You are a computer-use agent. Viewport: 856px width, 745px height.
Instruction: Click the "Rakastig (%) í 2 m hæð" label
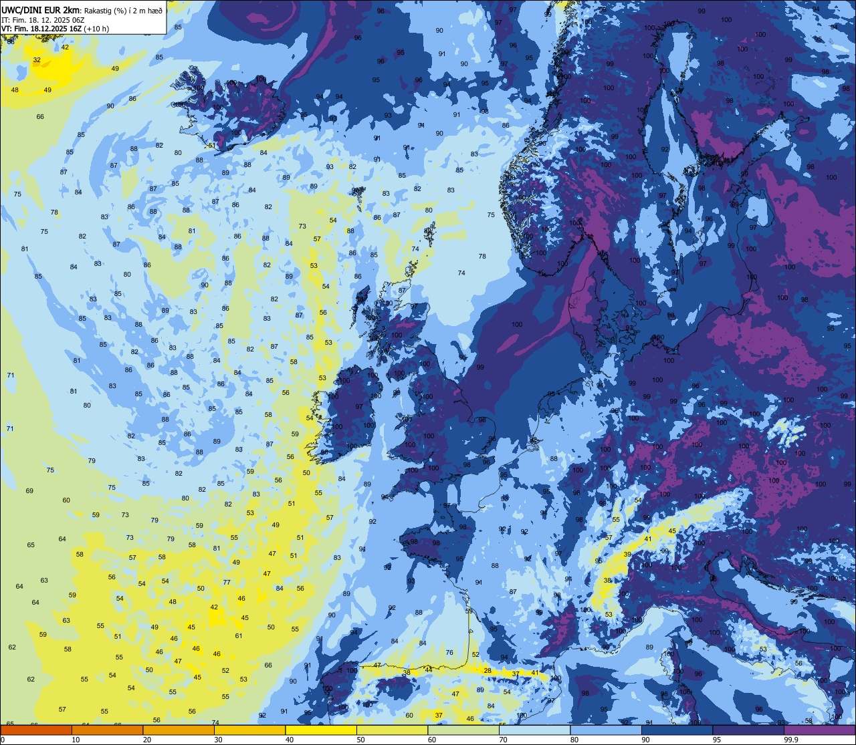tap(123, 11)
